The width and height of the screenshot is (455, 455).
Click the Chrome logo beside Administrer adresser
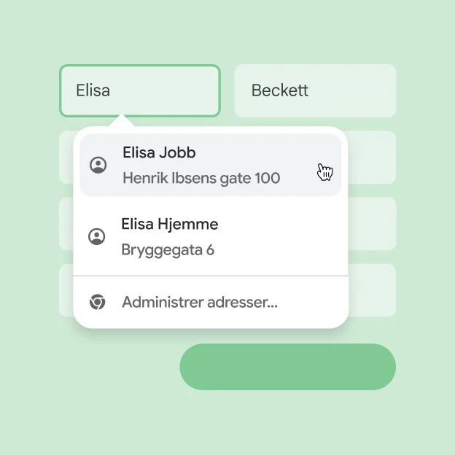click(x=97, y=302)
